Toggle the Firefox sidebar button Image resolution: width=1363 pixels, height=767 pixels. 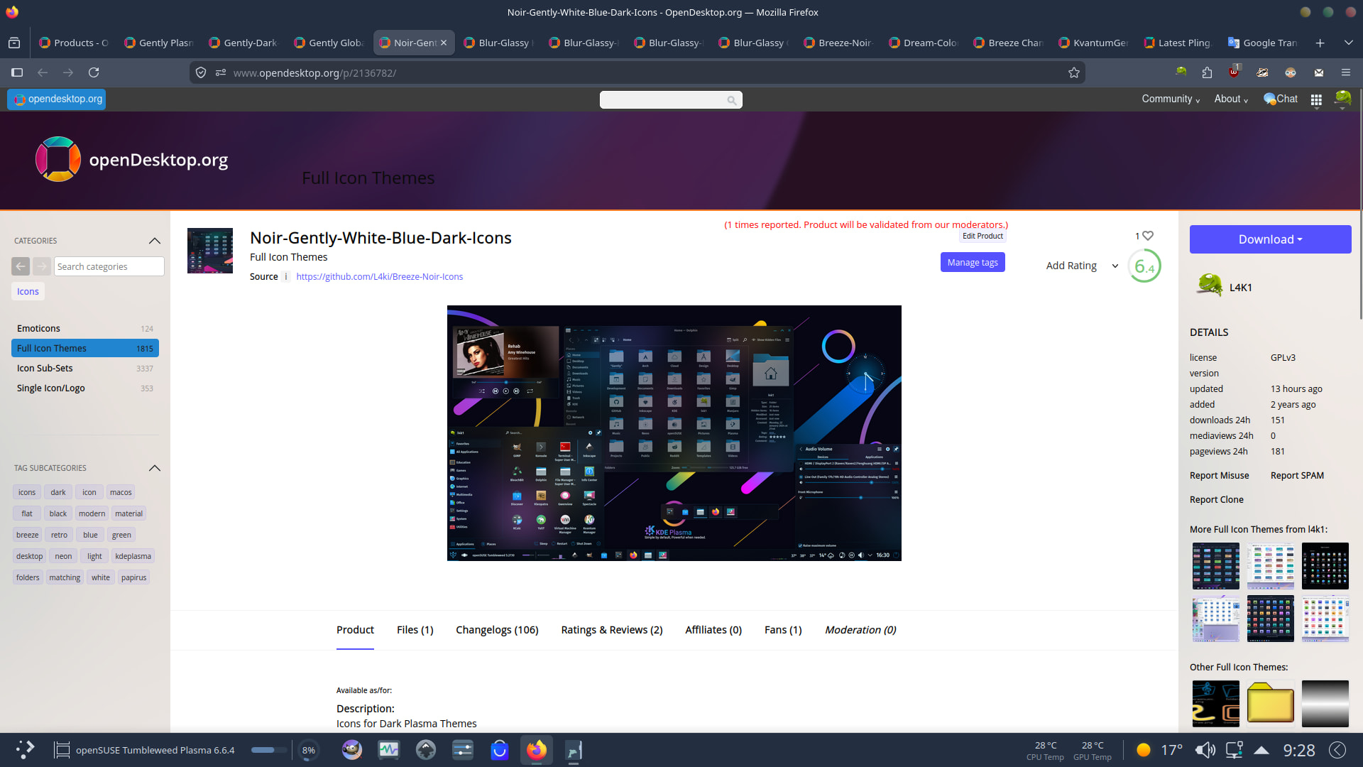(x=17, y=72)
